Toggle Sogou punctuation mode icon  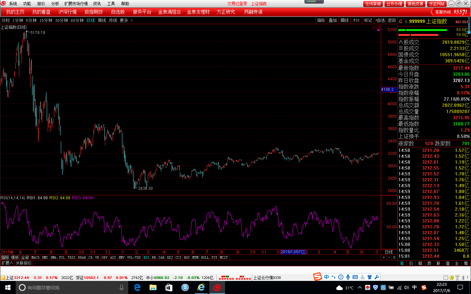point(333,277)
